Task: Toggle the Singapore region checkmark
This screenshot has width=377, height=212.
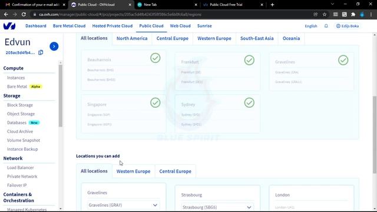Action: [156, 102]
